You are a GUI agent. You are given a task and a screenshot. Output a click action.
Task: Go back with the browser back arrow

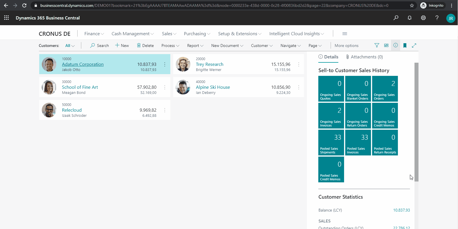coord(6,5)
